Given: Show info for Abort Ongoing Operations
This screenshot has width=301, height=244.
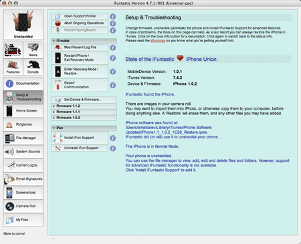Looking at the screenshot, I should click(x=113, y=23).
